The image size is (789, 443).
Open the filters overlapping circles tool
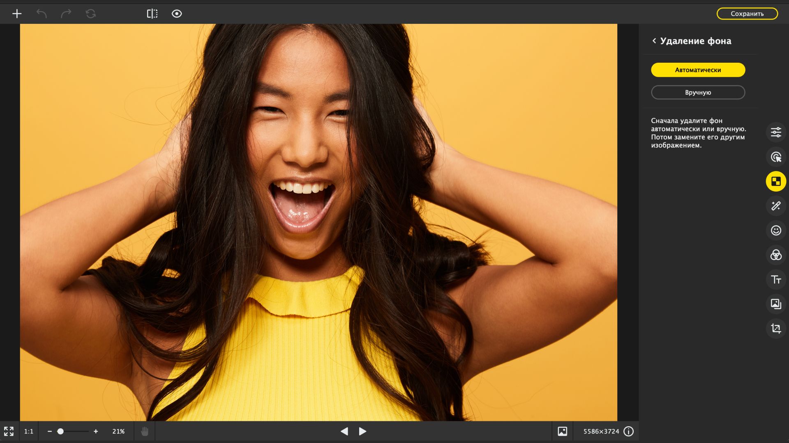(776, 255)
